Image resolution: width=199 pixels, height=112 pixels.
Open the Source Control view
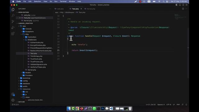pos(13,21)
